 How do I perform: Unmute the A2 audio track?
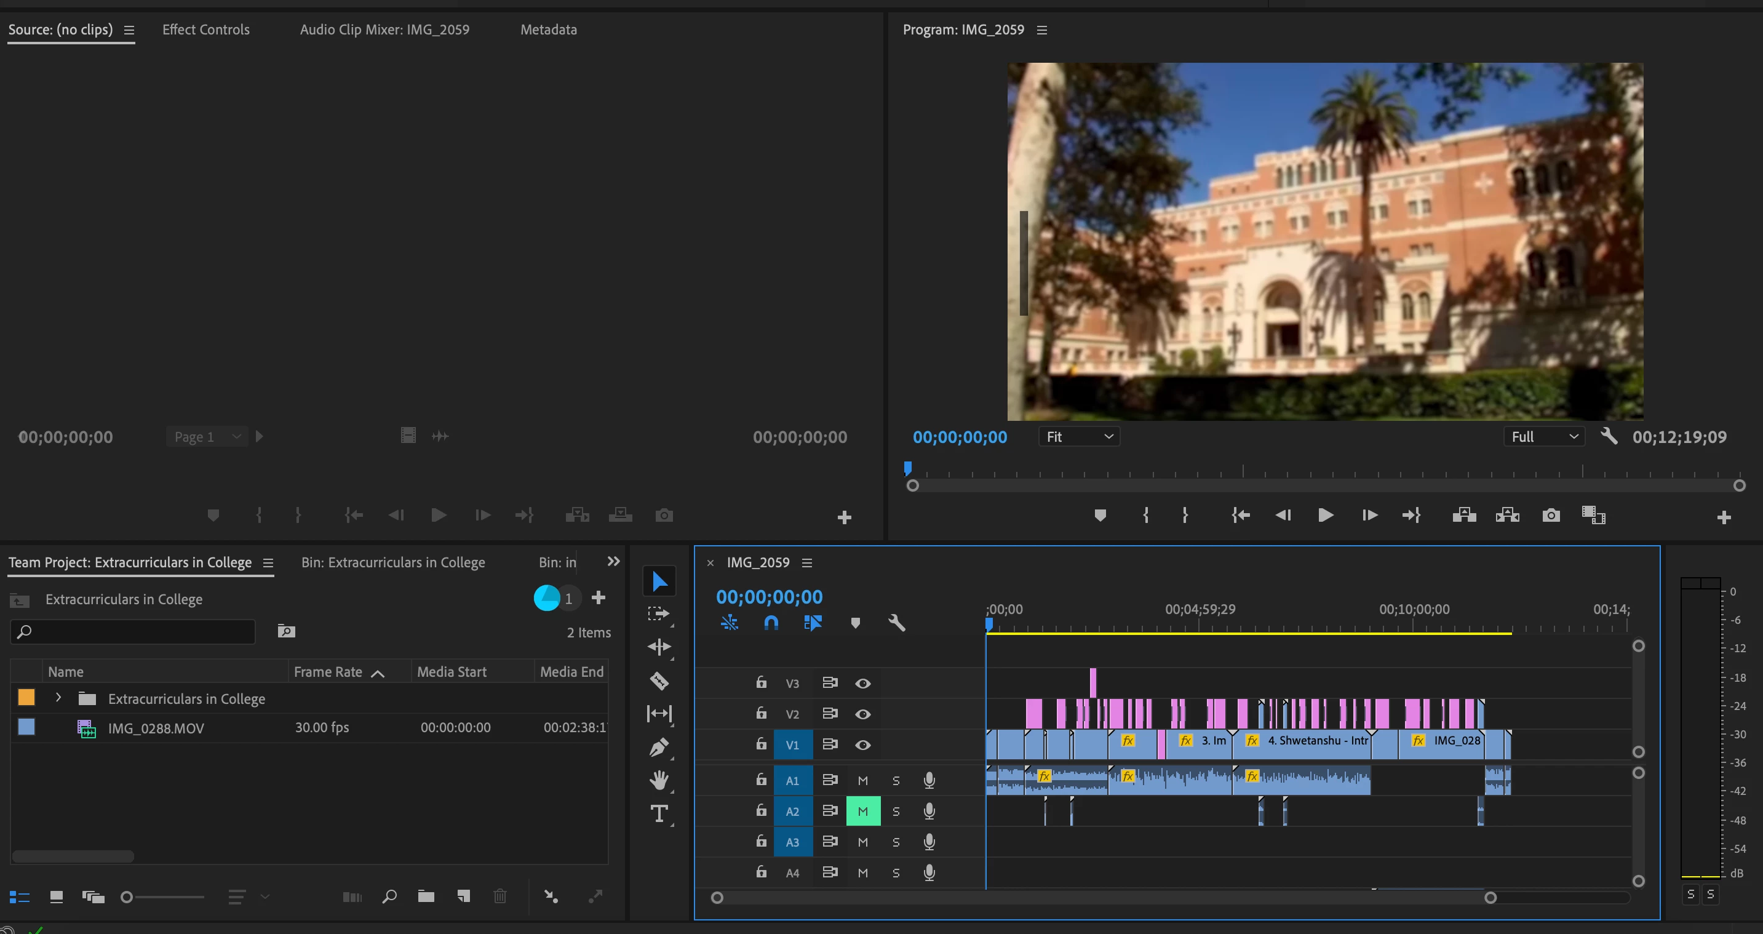(862, 812)
